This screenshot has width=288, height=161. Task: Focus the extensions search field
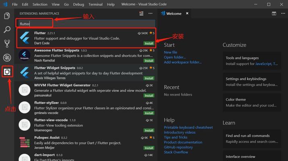click(86, 24)
